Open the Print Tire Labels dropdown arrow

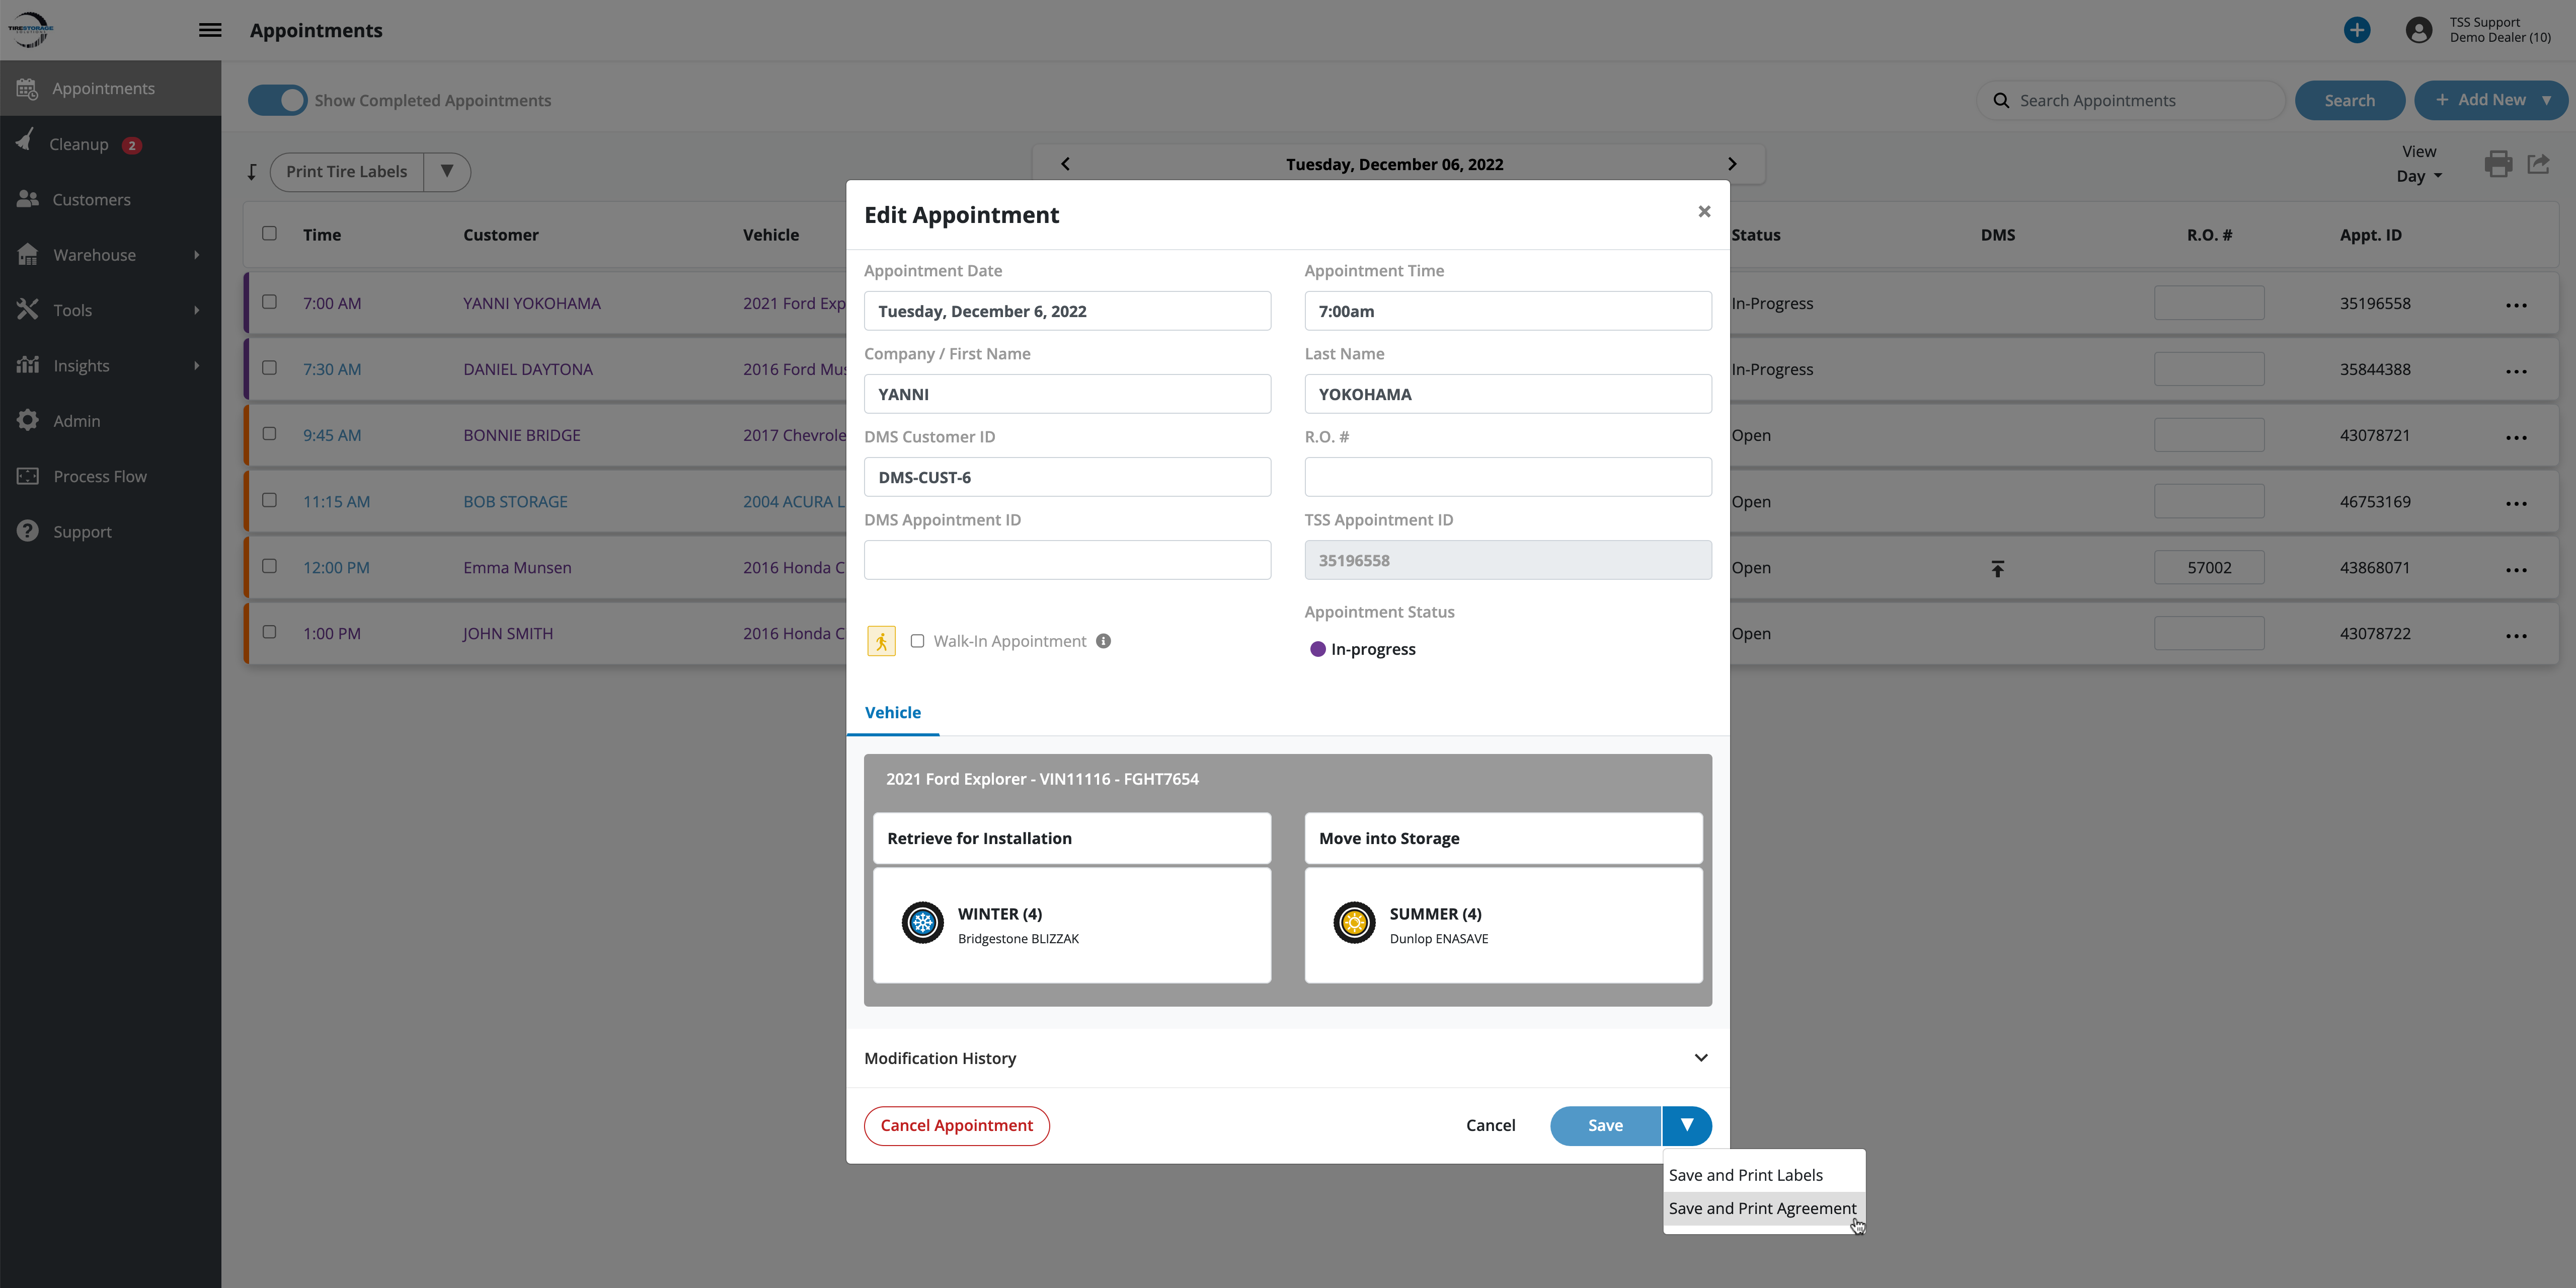[x=447, y=171]
